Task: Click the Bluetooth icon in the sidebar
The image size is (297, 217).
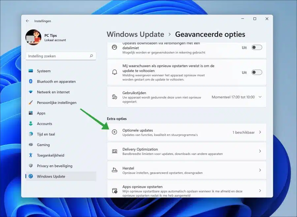Action: pos(31,81)
